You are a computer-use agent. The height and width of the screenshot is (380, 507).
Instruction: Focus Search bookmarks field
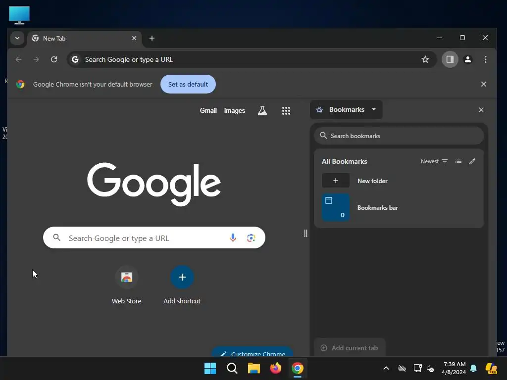click(399, 136)
